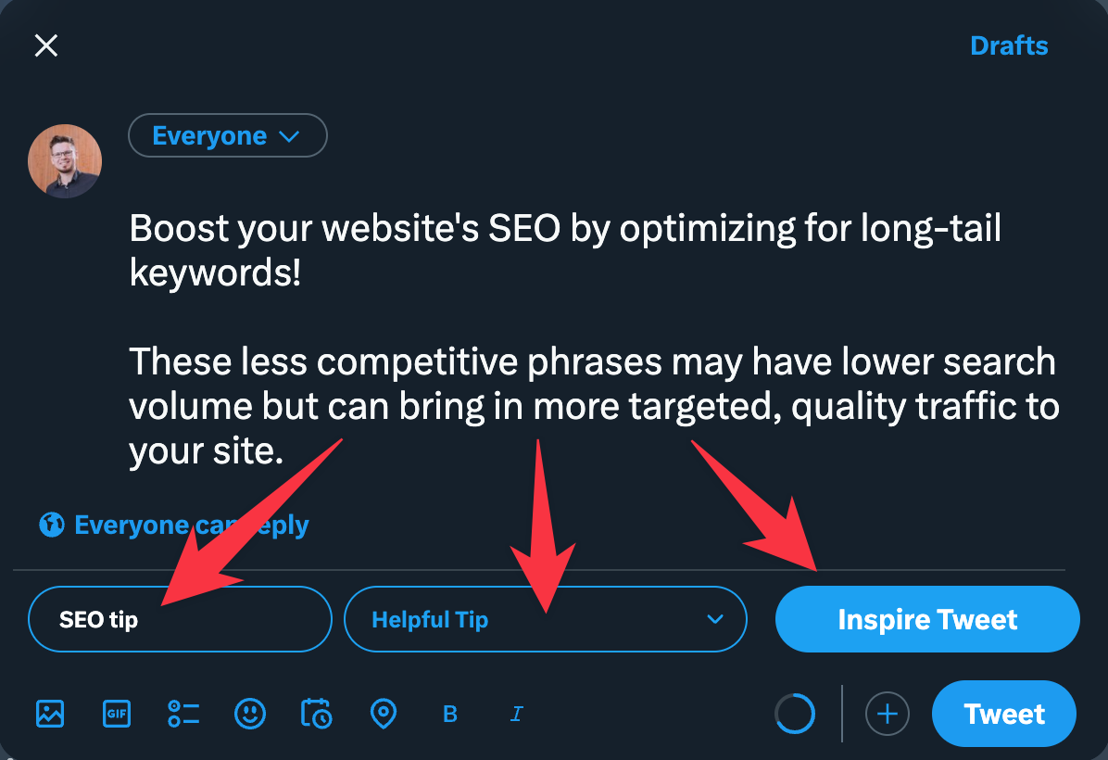Viewport: 1108px width, 760px height.
Task: Open the GIF picker
Action: (x=116, y=714)
